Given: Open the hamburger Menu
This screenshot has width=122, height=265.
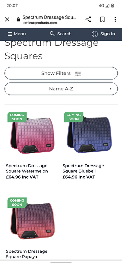Looking at the screenshot, I should (17, 34).
